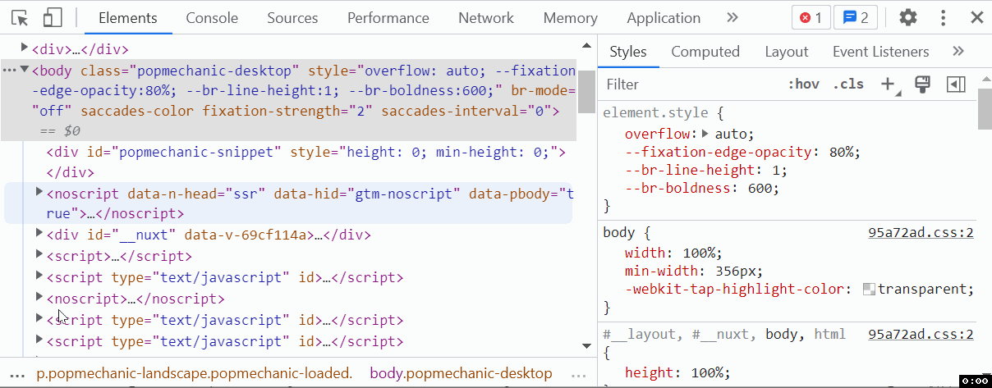The image size is (992, 388).
Task: Show more DevTools tabs chevron
Action: tap(733, 17)
